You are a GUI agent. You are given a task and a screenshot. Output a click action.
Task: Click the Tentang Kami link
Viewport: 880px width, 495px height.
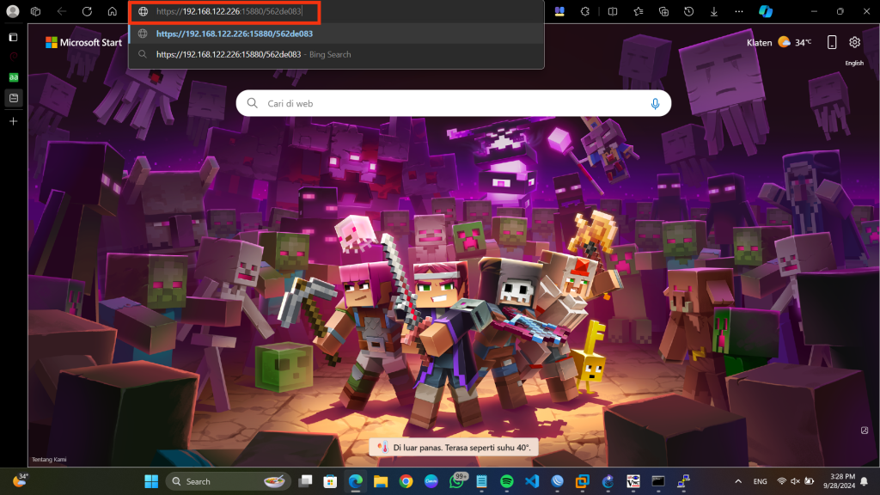click(49, 460)
